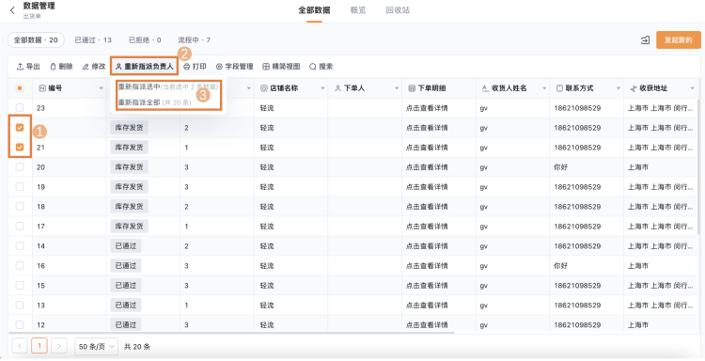
Task: Filter by 全部数据 · 20
Action: [x=36, y=40]
